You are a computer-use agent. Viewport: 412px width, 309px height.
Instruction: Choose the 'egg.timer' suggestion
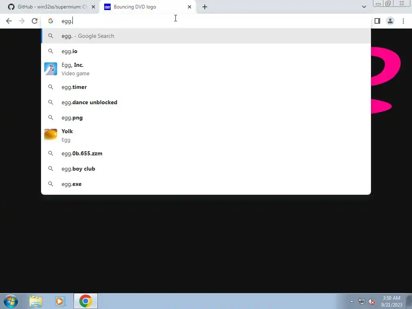(206, 87)
